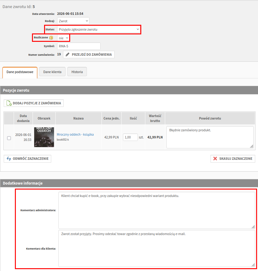Click the Komentarz administratora text area
The width and height of the screenshot is (258, 271).
click(157, 210)
